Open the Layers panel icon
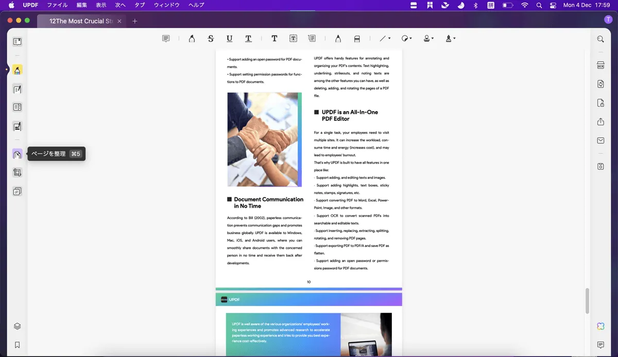 tap(17, 326)
